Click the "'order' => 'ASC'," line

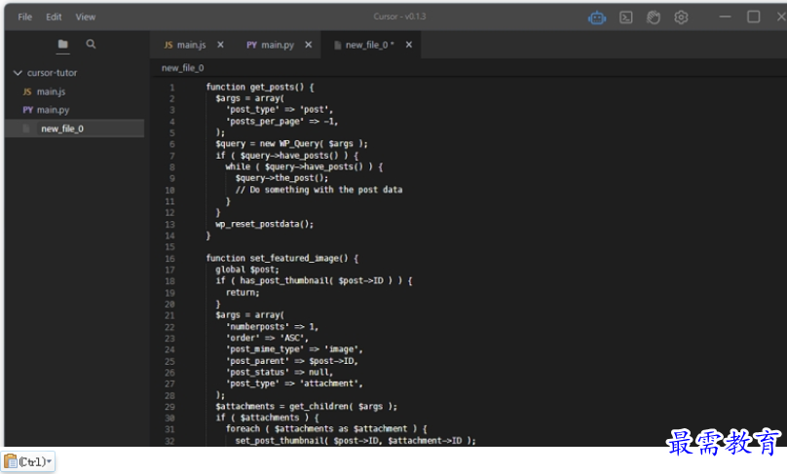click(x=267, y=338)
